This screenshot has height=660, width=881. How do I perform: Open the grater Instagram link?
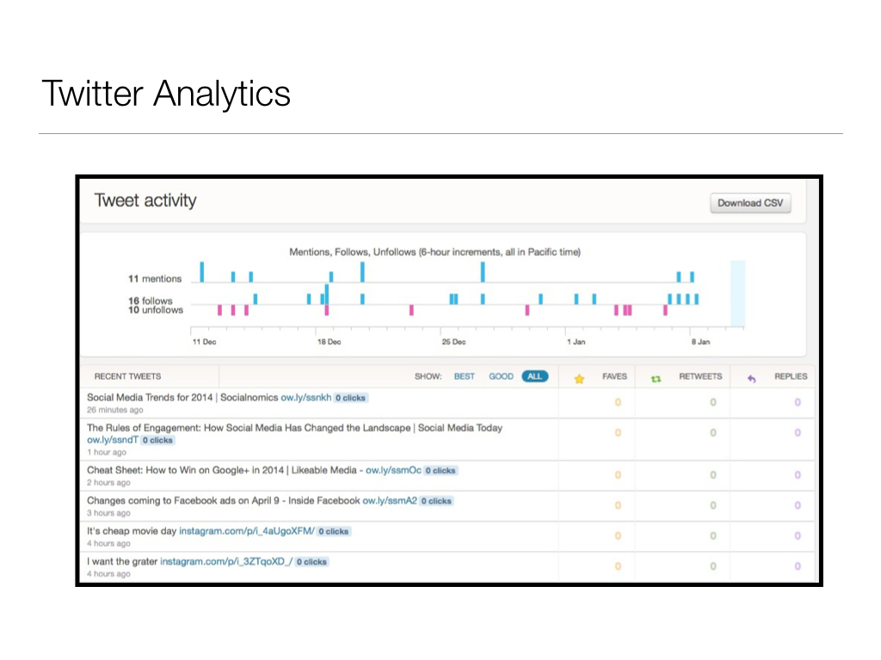[225, 562]
